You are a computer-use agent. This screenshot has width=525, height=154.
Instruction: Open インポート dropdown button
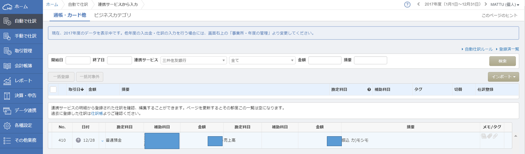(x=504, y=77)
